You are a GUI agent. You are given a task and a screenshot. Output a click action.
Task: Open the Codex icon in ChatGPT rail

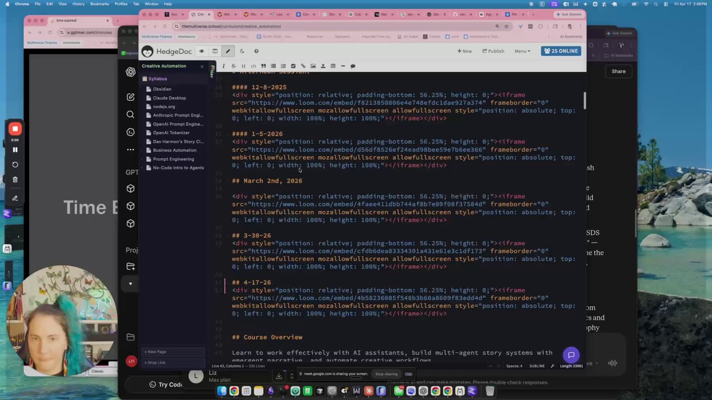[130, 132]
